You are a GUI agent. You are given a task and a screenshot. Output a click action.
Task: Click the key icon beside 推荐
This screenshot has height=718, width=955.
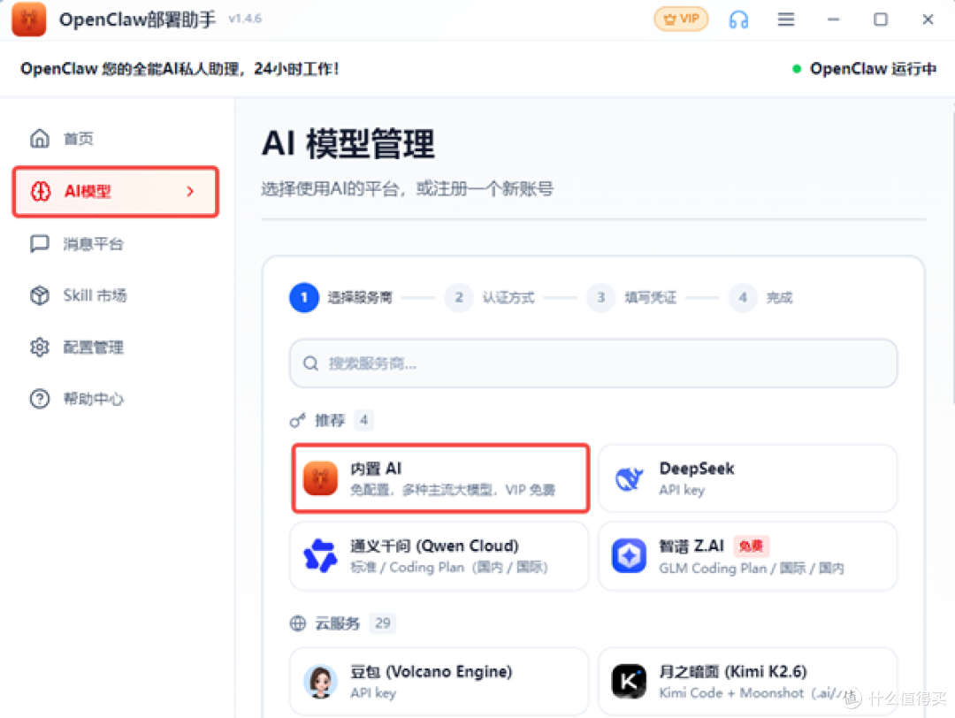click(297, 420)
